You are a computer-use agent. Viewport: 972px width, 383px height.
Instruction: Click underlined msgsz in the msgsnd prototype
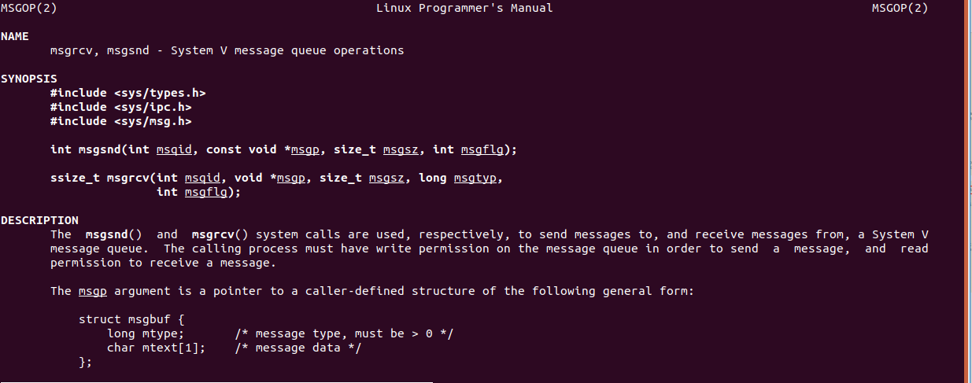click(x=401, y=149)
